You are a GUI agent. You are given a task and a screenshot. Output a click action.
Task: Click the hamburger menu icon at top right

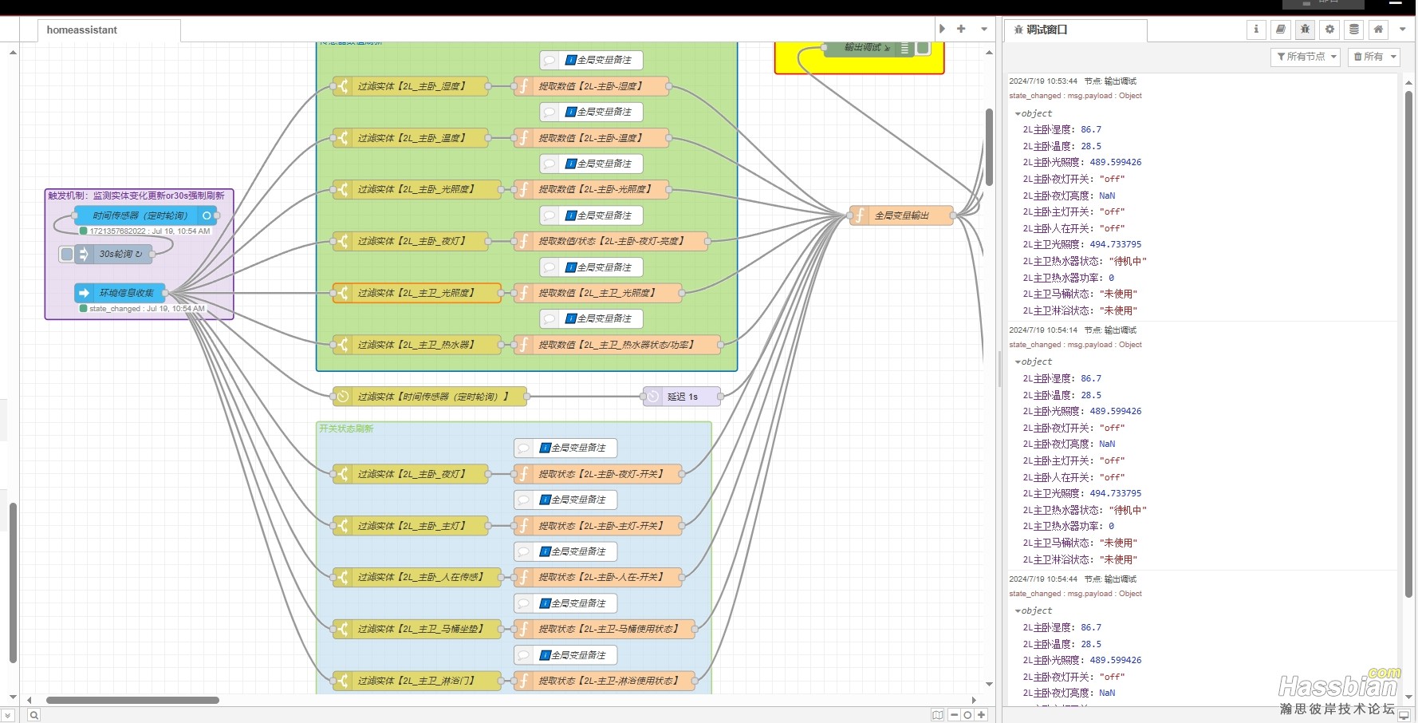[1396, 4]
